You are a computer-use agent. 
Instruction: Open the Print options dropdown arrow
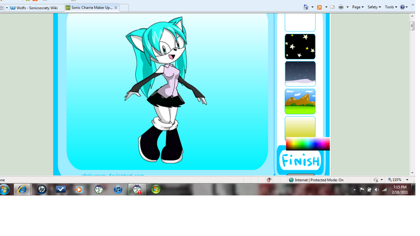pyautogui.click(x=347, y=7)
